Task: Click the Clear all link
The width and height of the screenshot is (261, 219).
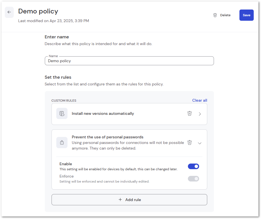Action: [x=200, y=100]
